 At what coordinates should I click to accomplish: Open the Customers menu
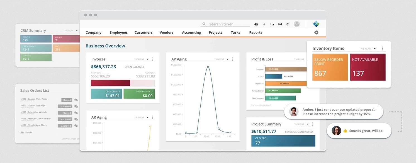point(143,32)
